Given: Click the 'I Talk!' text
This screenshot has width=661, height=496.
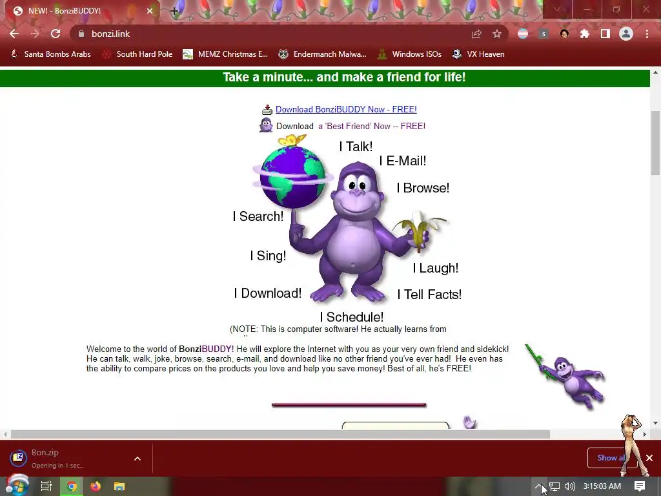Looking at the screenshot, I should [356, 147].
